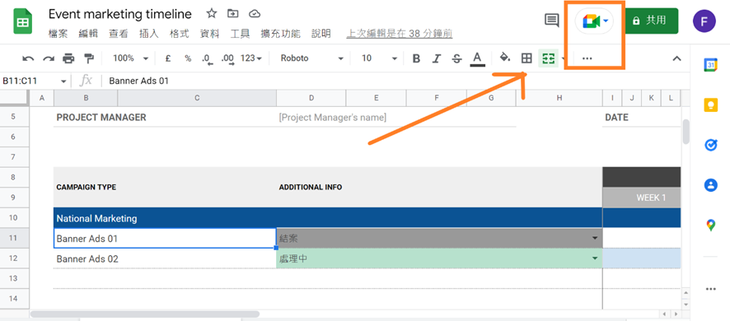Open the 結案 status dropdown
This screenshot has width=730, height=321.
click(595, 238)
